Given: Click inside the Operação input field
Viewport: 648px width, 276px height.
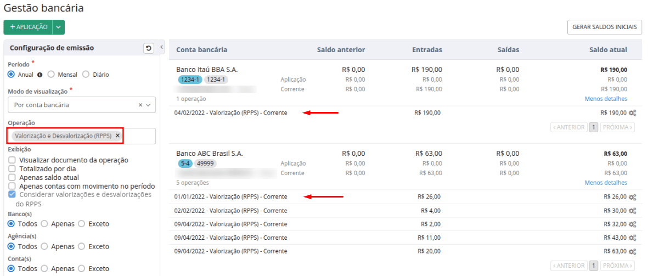Looking at the screenshot, I should (82, 136).
